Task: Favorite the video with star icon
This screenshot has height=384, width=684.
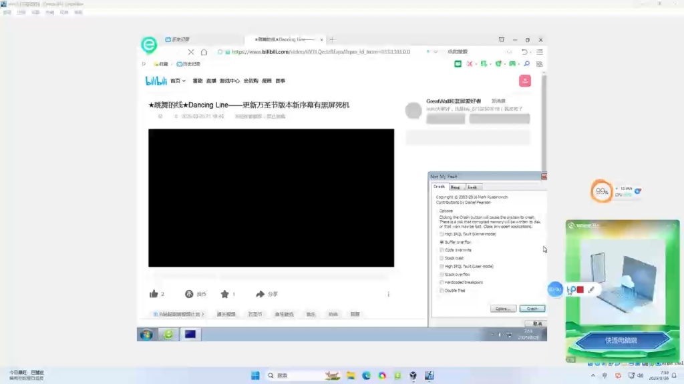Action: (x=224, y=294)
